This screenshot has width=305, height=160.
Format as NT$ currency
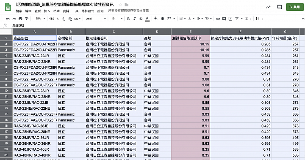tap(51, 19)
